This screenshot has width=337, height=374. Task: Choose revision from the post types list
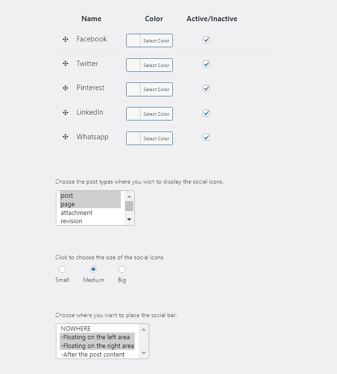coord(71,221)
